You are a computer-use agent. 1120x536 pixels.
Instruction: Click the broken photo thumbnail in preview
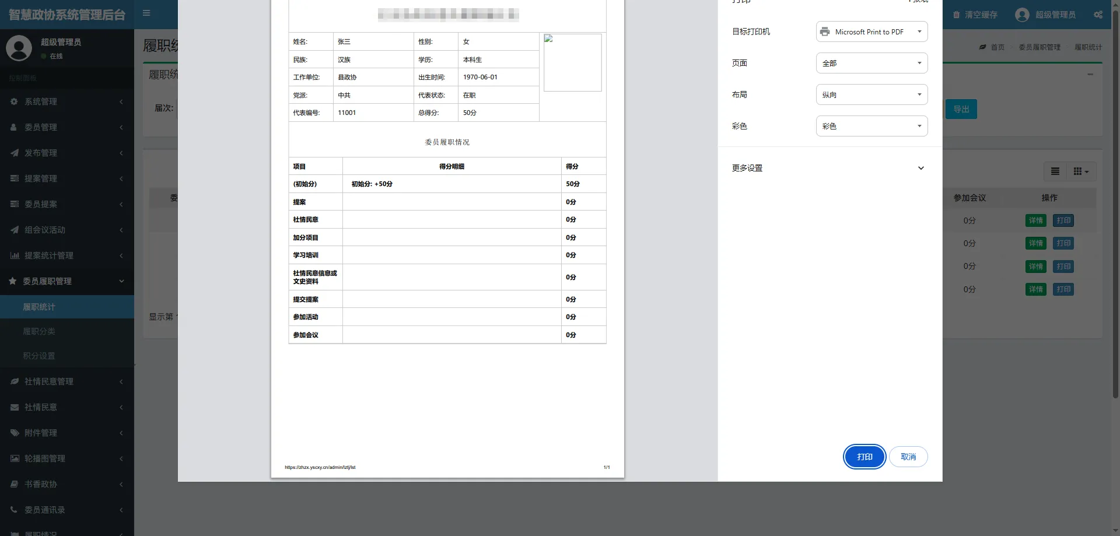pyautogui.click(x=572, y=62)
